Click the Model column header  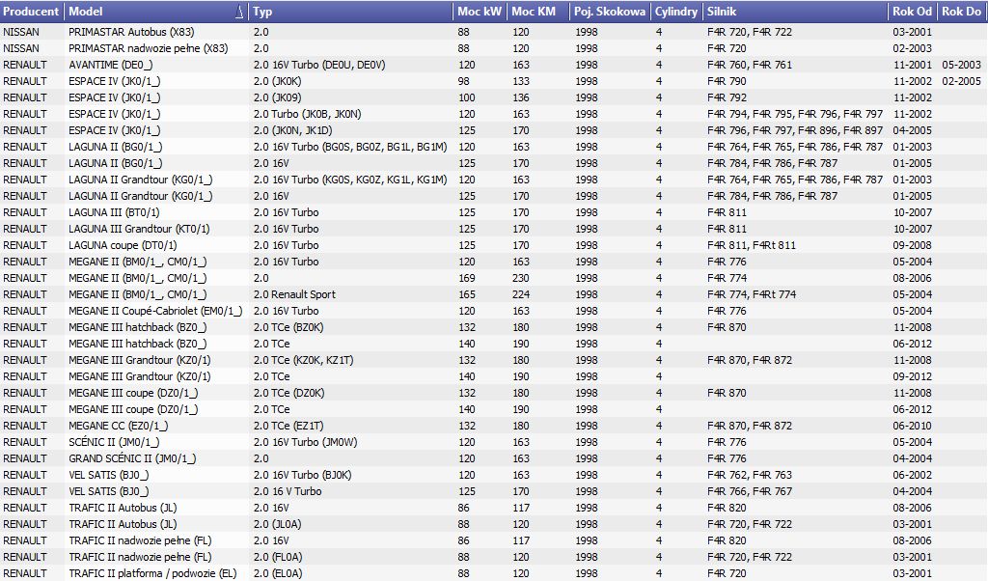(155, 12)
